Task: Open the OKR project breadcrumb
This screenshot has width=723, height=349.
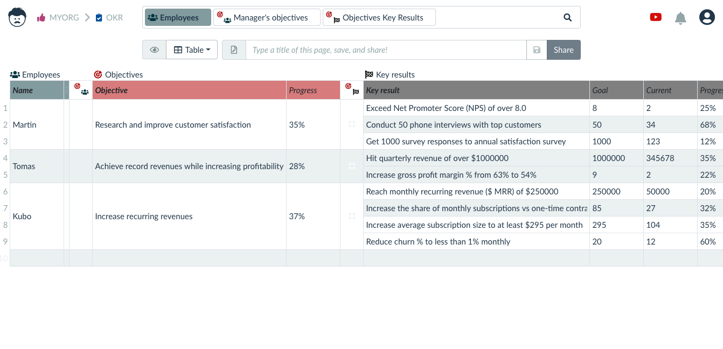Action: [109, 17]
